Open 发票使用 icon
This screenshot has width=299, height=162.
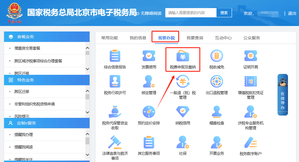(x=149, y=56)
